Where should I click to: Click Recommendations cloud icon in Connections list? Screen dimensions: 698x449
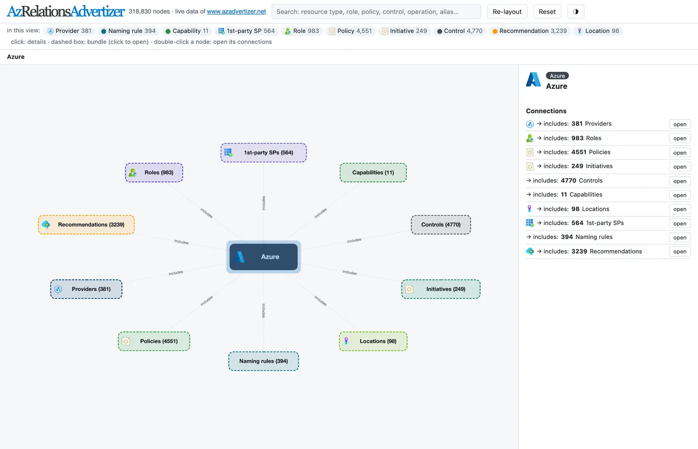[530, 251]
